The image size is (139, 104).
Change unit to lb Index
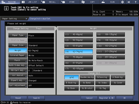click(x=102, y=83)
